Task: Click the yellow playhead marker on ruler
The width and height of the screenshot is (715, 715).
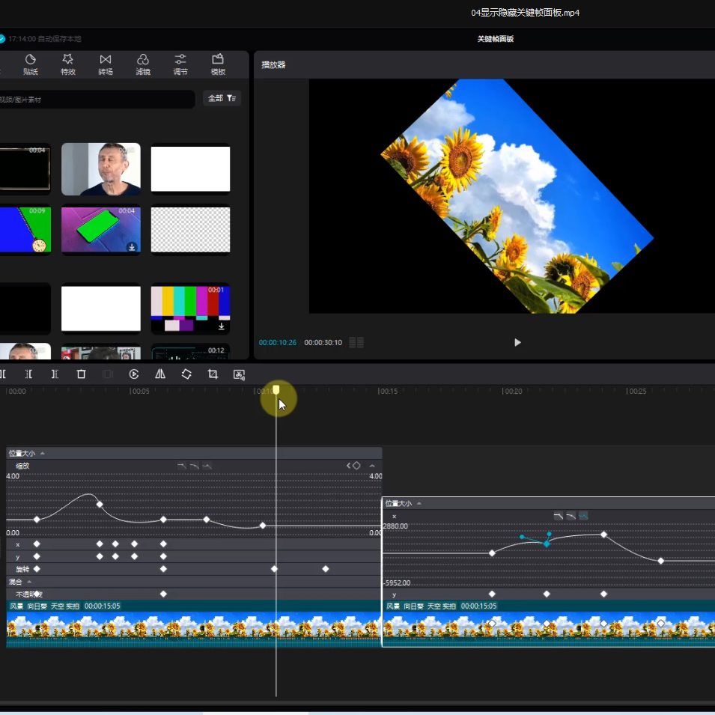Action: (x=276, y=390)
